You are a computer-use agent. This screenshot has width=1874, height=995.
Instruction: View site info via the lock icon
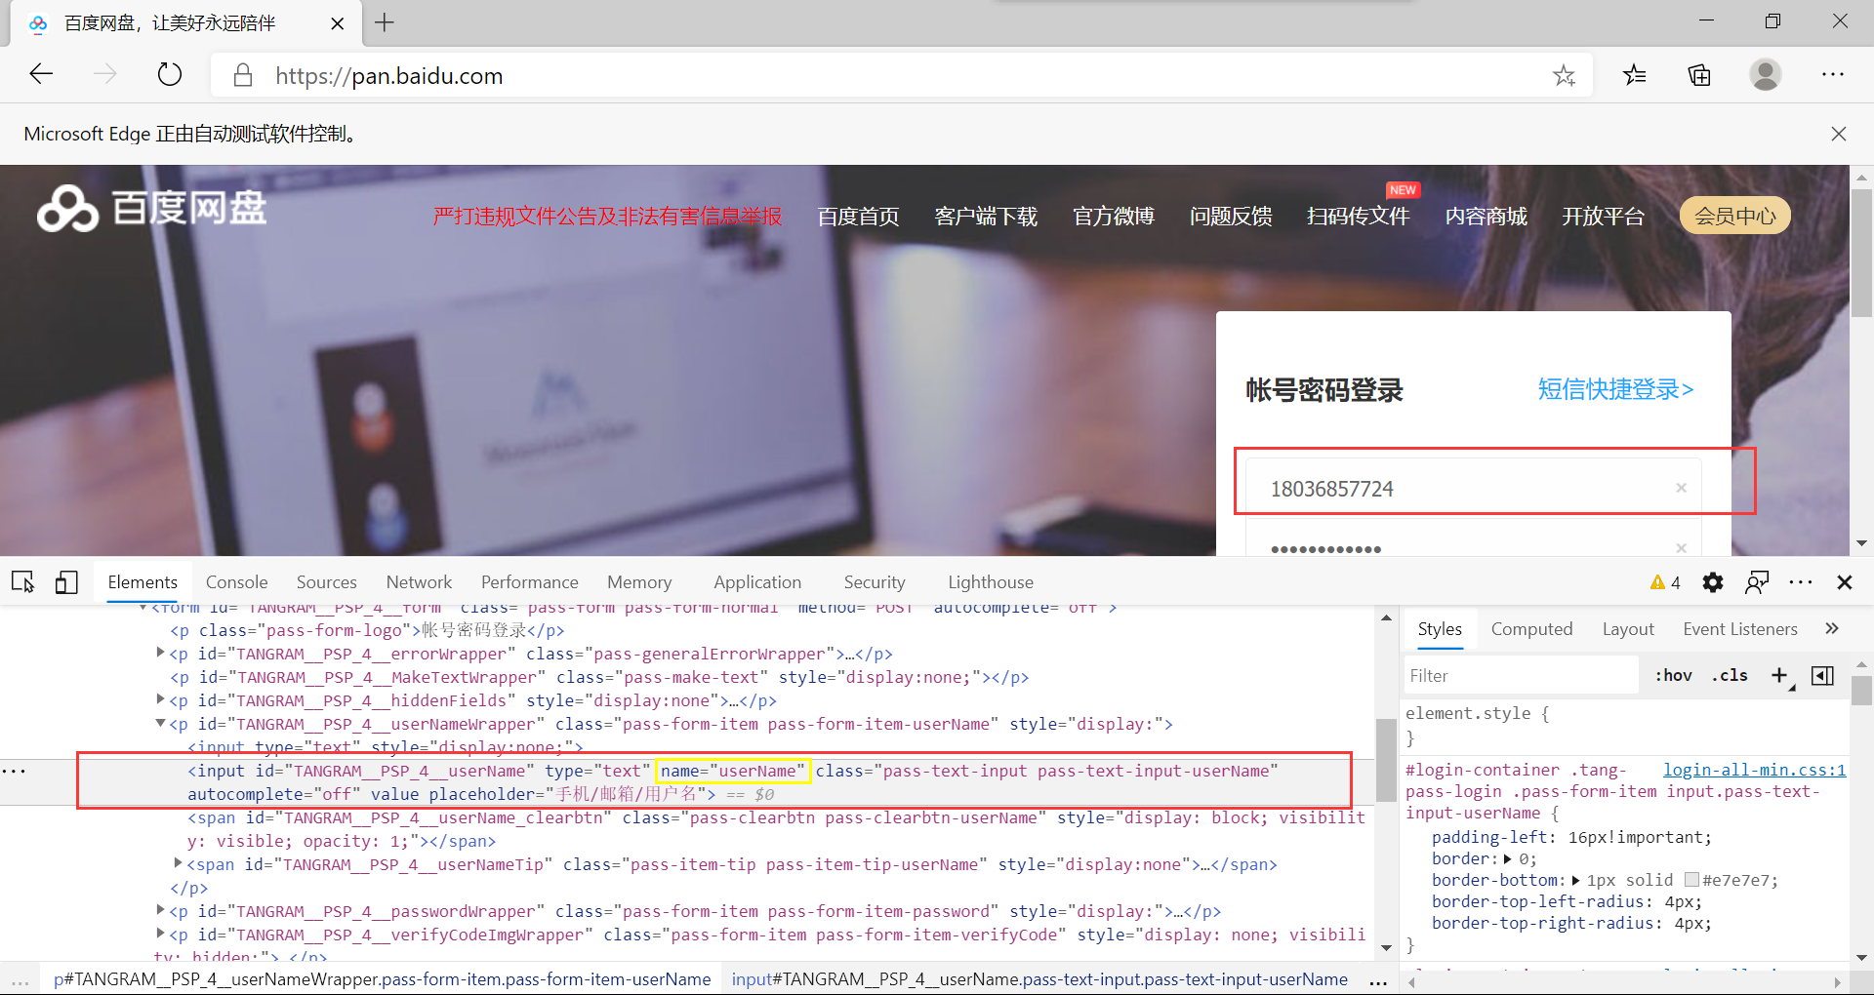[x=243, y=75]
